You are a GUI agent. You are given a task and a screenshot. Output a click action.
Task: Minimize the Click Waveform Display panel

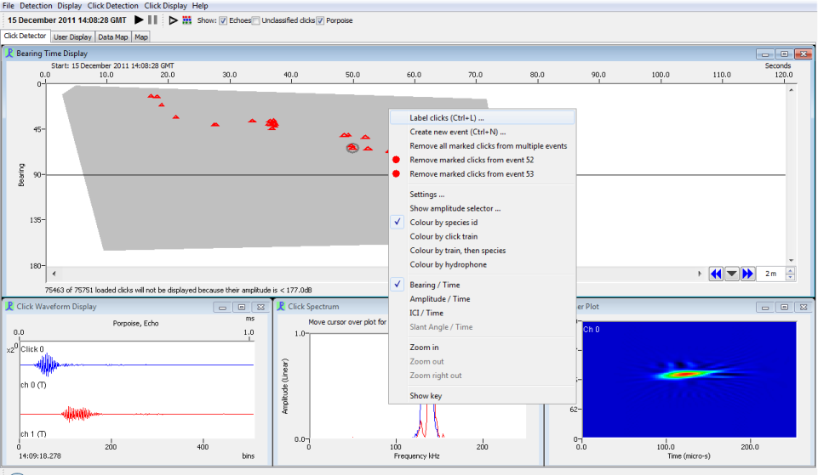point(222,308)
